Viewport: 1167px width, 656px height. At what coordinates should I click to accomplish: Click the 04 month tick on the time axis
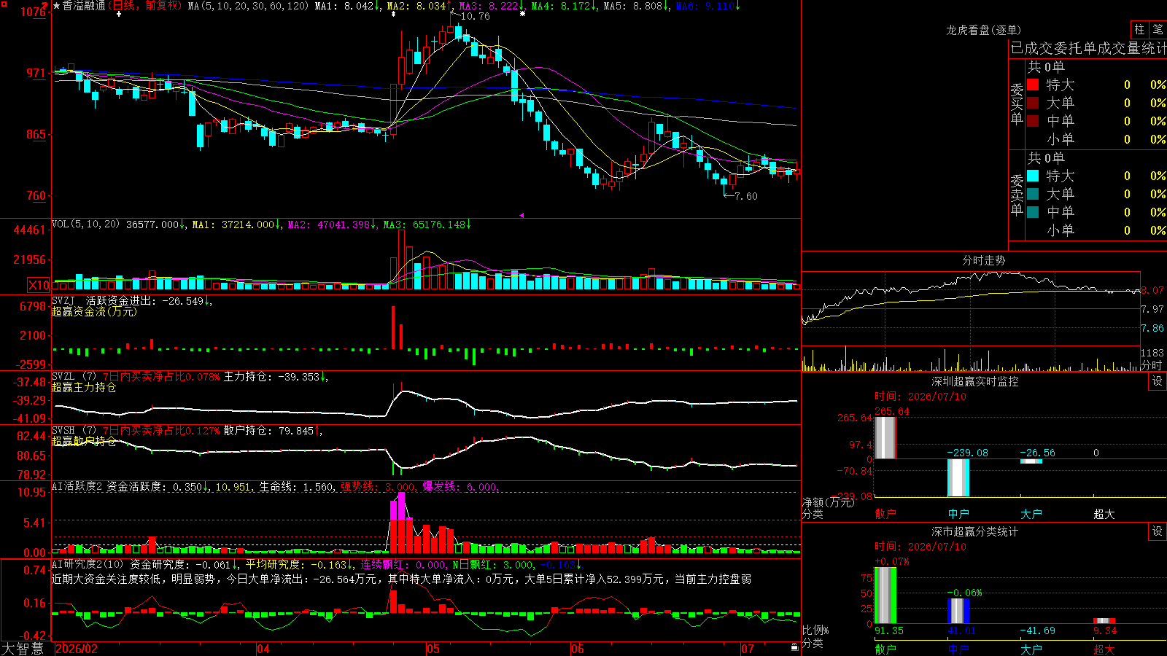point(263,649)
